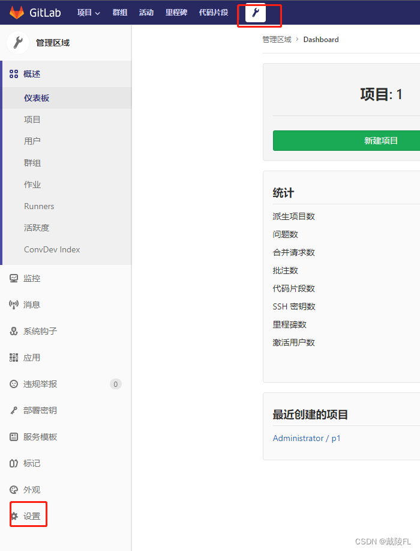Click the 应用 applications grid icon

[14, 358]
